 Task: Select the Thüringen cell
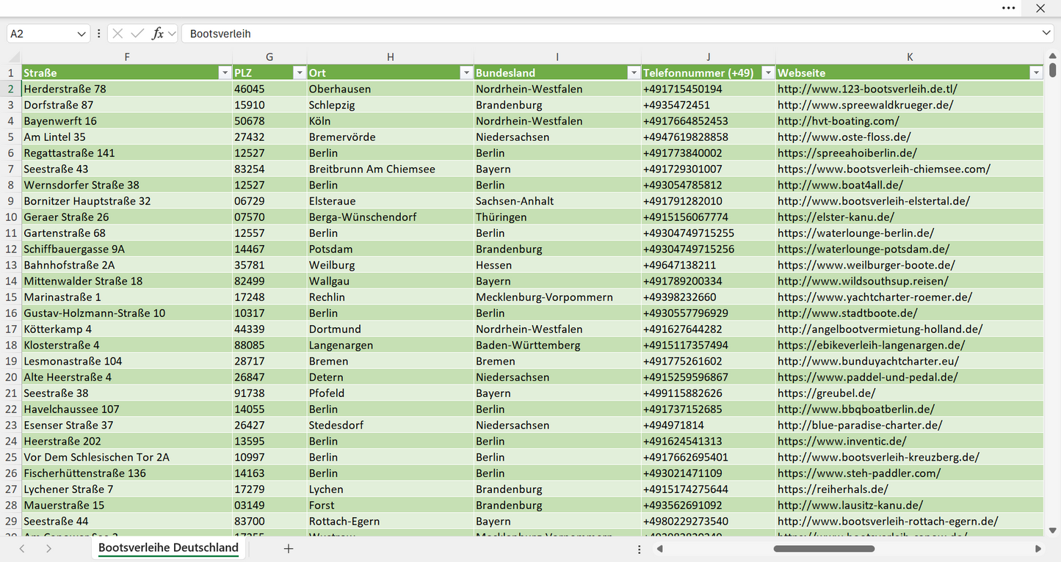(x=557, y=217)
